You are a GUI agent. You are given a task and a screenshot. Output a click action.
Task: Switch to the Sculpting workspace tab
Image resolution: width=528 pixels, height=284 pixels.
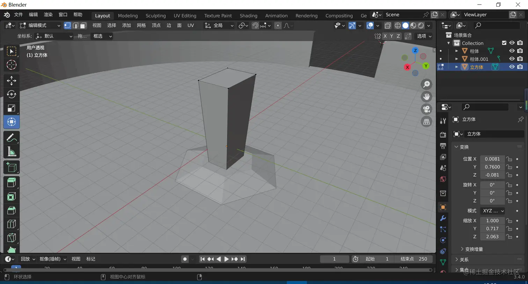point(155,16)
